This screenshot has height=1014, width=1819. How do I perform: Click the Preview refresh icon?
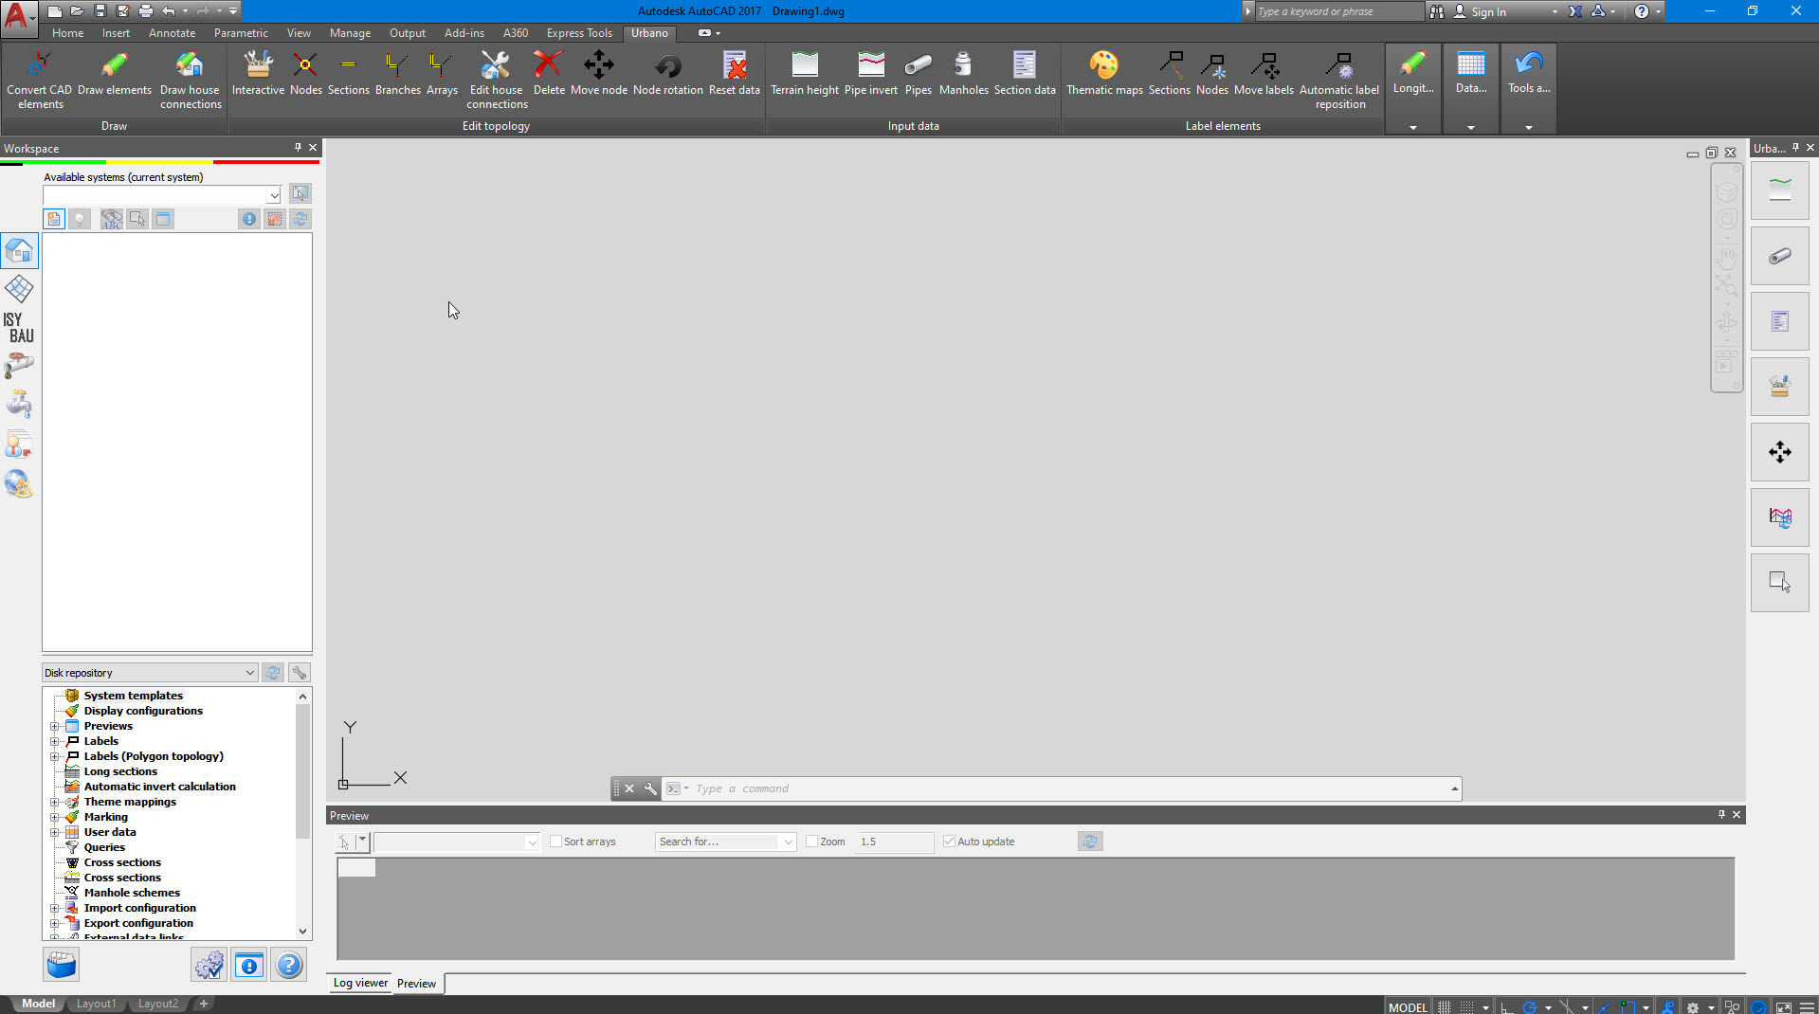pyautogui.click(x=1090, y=842)
